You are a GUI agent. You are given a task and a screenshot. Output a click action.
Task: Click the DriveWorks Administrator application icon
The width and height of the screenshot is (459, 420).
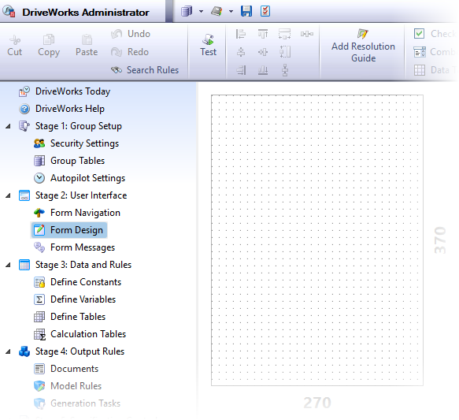point(9,11)
